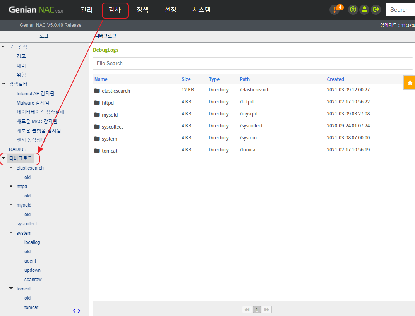This screenshot has height=316, width=415.
Task: Open the help question mark icon
Action: coord(352,10)
